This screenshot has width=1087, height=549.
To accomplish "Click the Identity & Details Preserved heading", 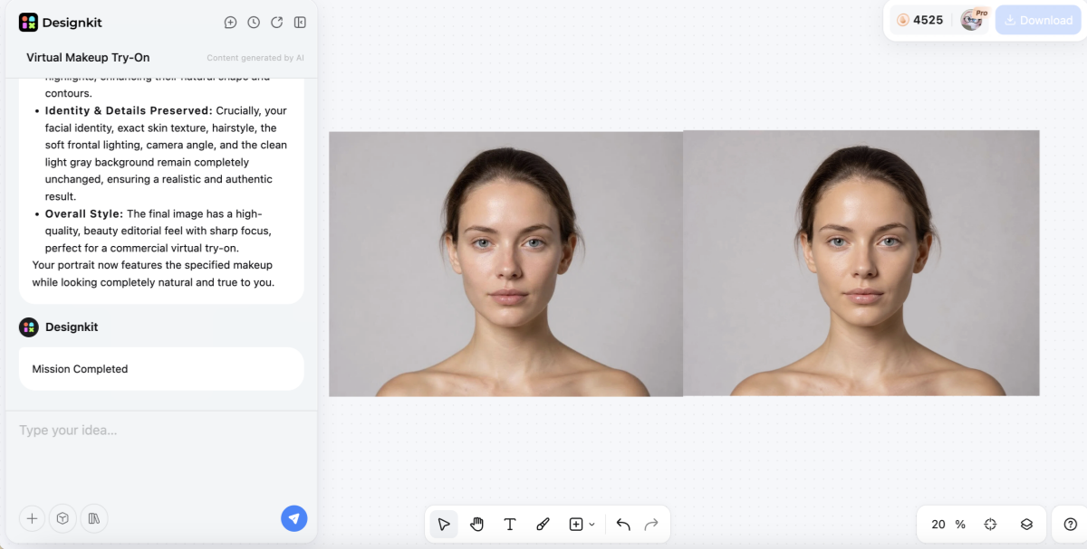I will (x=129, y=110).
